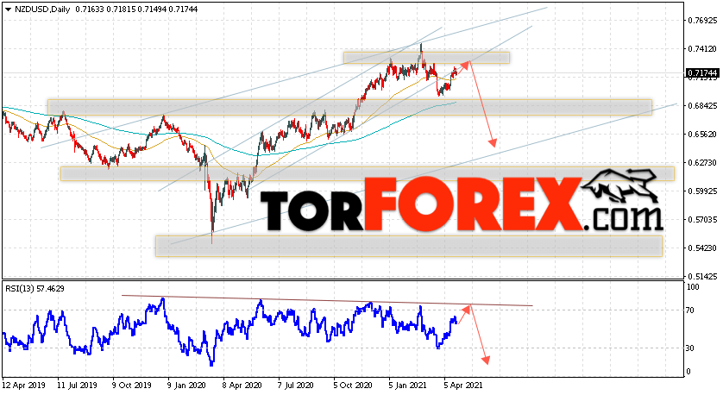Click the 8 Apr 2020 date label

(242, 385)
